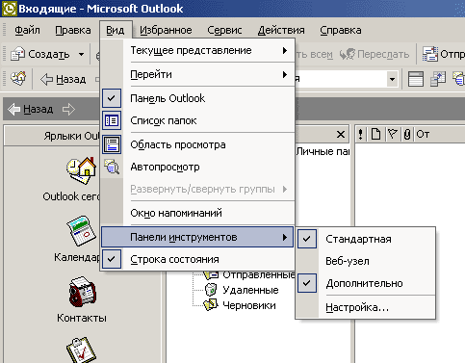Sort by attachment column header
Viewport: 465px width, 363px height.
point(407,134)
